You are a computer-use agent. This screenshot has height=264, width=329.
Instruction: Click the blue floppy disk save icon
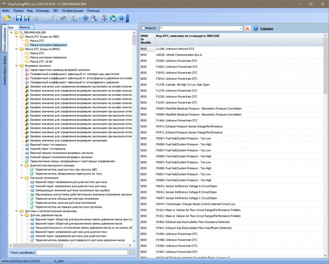click(x=19, y=18)
